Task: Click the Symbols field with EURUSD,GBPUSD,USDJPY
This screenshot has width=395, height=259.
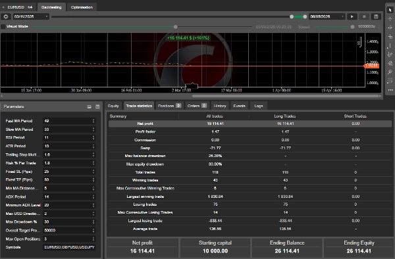Action: 69,247
